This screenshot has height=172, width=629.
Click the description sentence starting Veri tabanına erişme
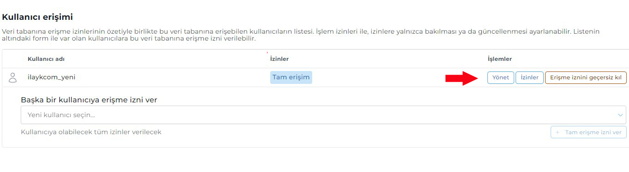point(158,32)
